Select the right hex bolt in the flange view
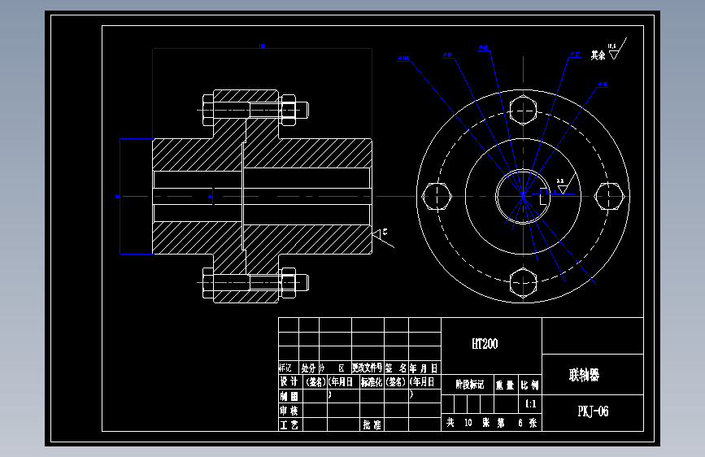This screenshot has height=457, width=705. point(609,196)
